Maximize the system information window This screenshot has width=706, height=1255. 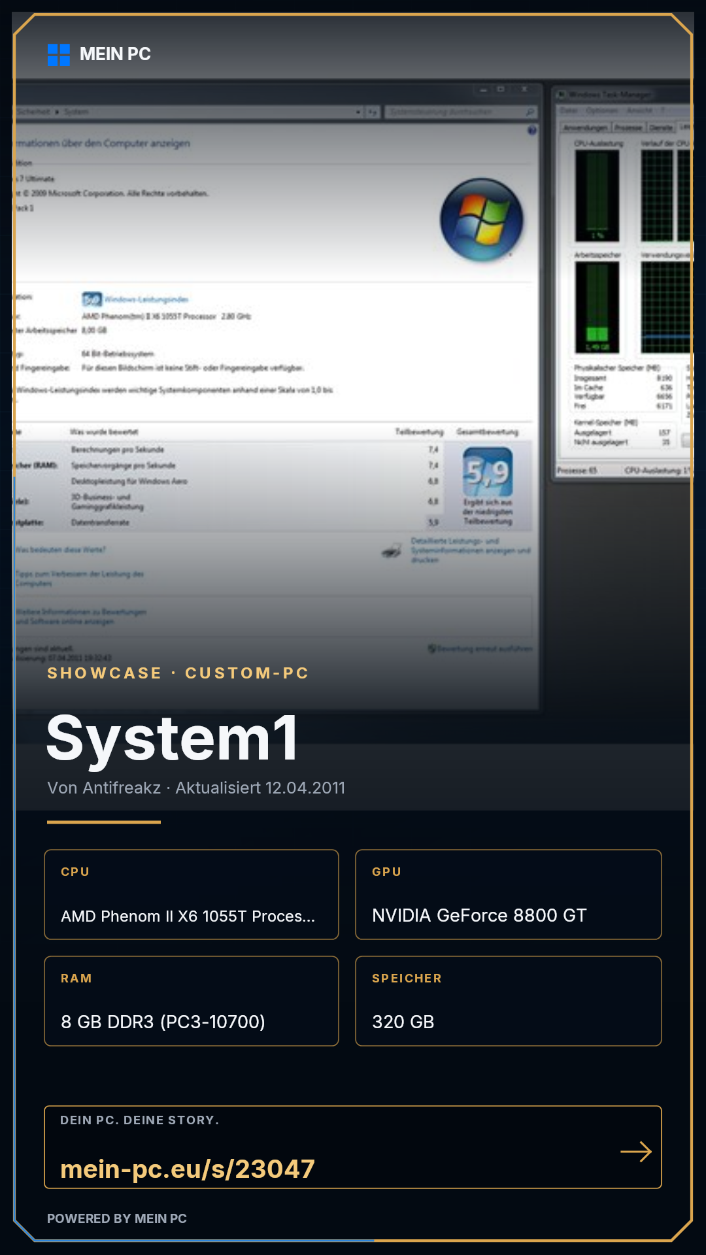pyautogui.click(x=501, y=89)
